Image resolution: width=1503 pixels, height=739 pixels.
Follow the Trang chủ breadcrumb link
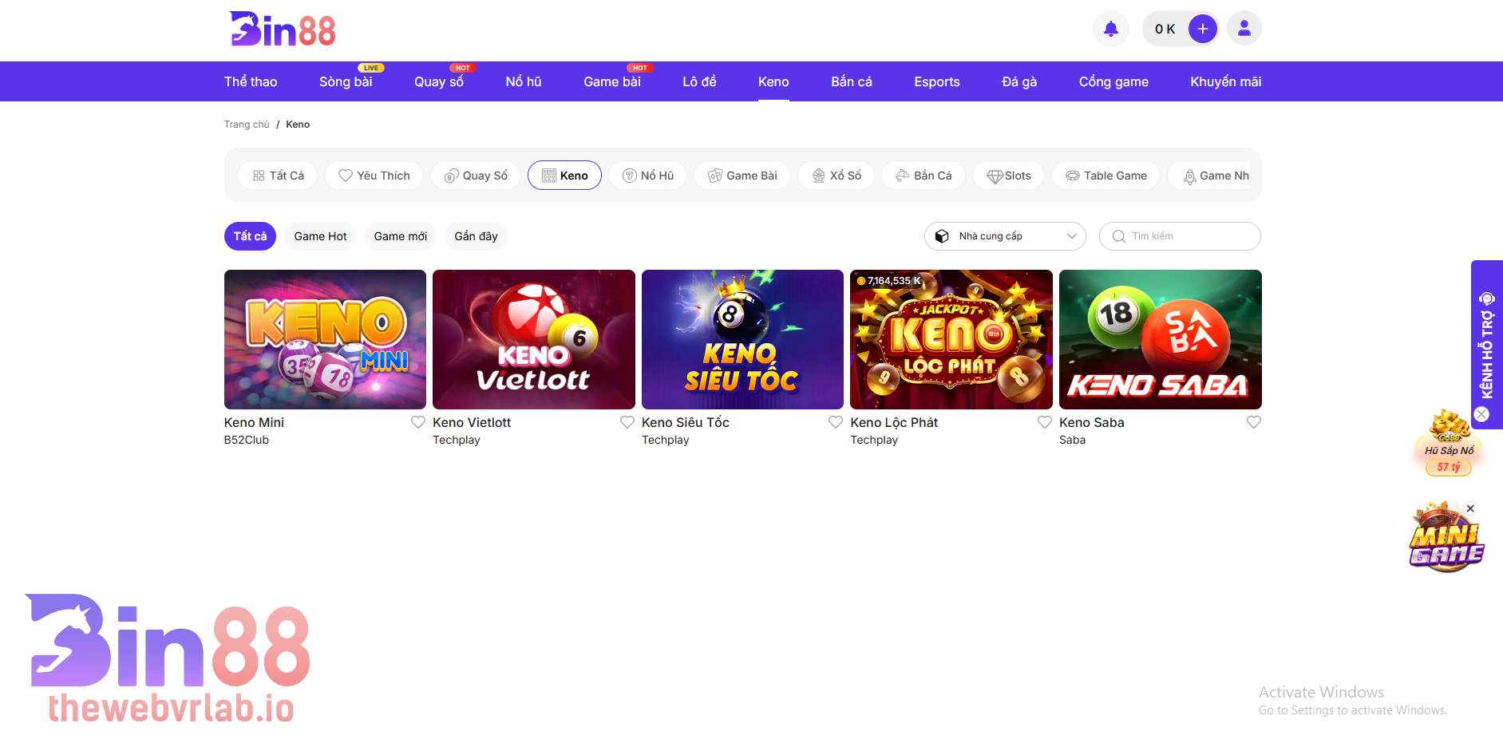[x=247, y=124]
